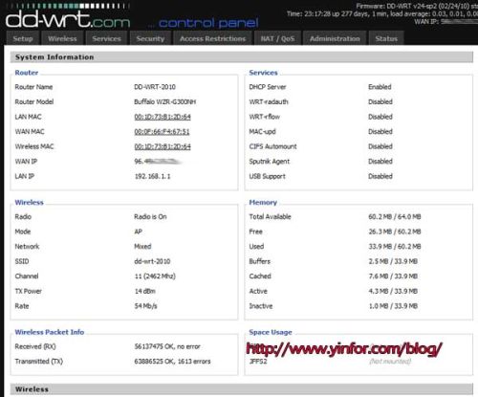478x397 pixels.
Task: Open the Access Restrictions tab
Action: click(x=212, y=38)
